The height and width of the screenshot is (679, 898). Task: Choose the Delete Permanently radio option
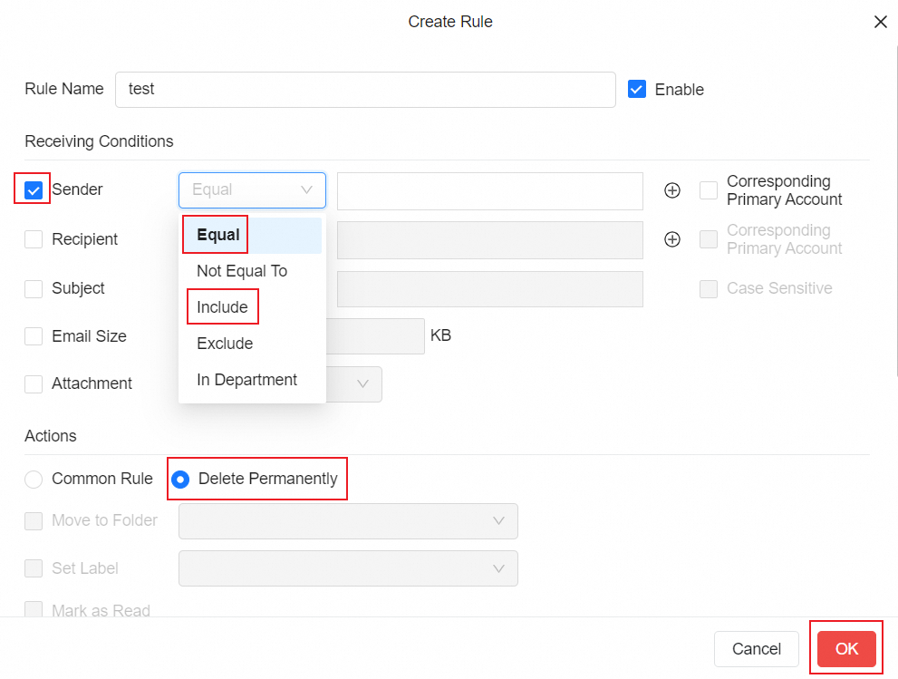tap(180, 479)
